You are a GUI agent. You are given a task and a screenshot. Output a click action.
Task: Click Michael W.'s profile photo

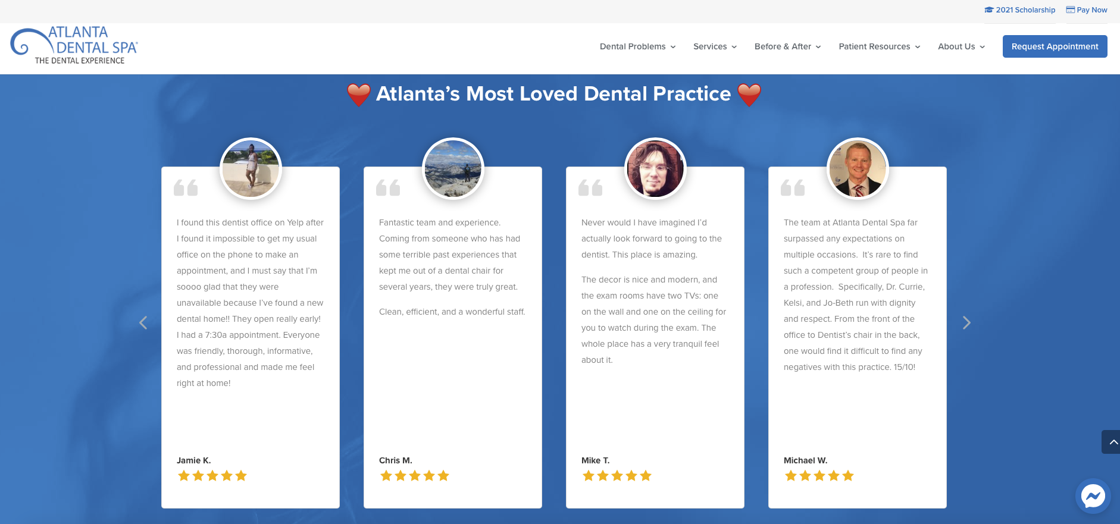tap(858, 169)
